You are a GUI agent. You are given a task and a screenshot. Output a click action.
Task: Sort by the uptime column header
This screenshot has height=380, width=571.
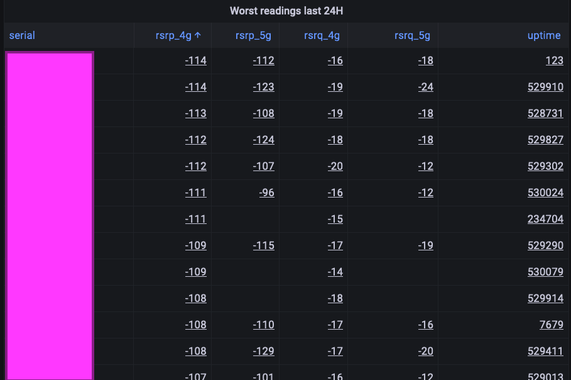[544, 35]
